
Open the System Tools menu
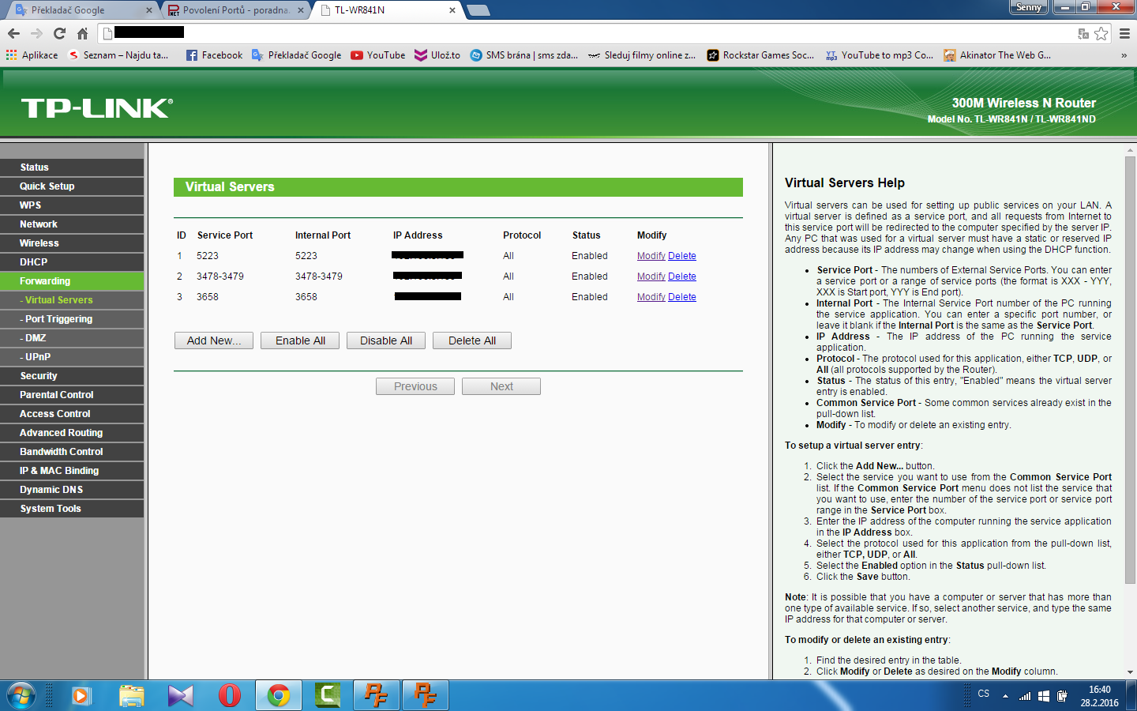[x=72, y=509]
